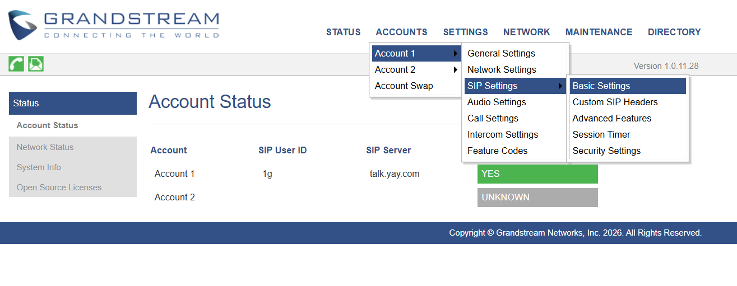737x286 pixels.
Task: Click the Version 1.0.11.28 text
Action: pos(666,66)
